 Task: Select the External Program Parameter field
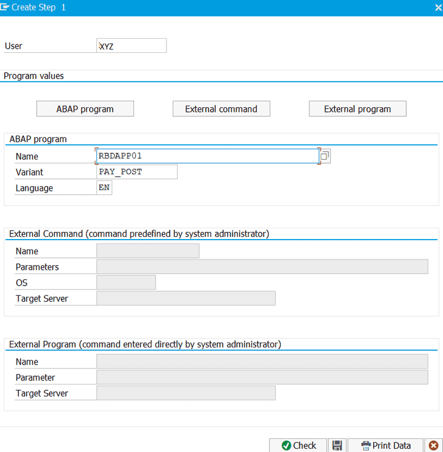pyautogui.click(x=262, y=378)
